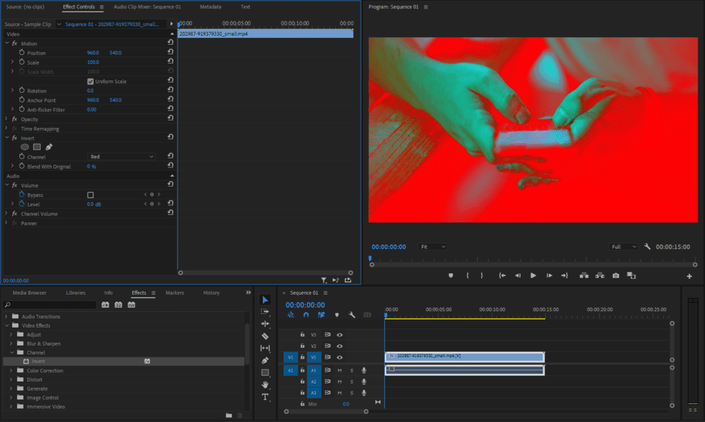Select the Ripple Edit tool
This screenshot has height=422, width=705.
pos(265,324)
